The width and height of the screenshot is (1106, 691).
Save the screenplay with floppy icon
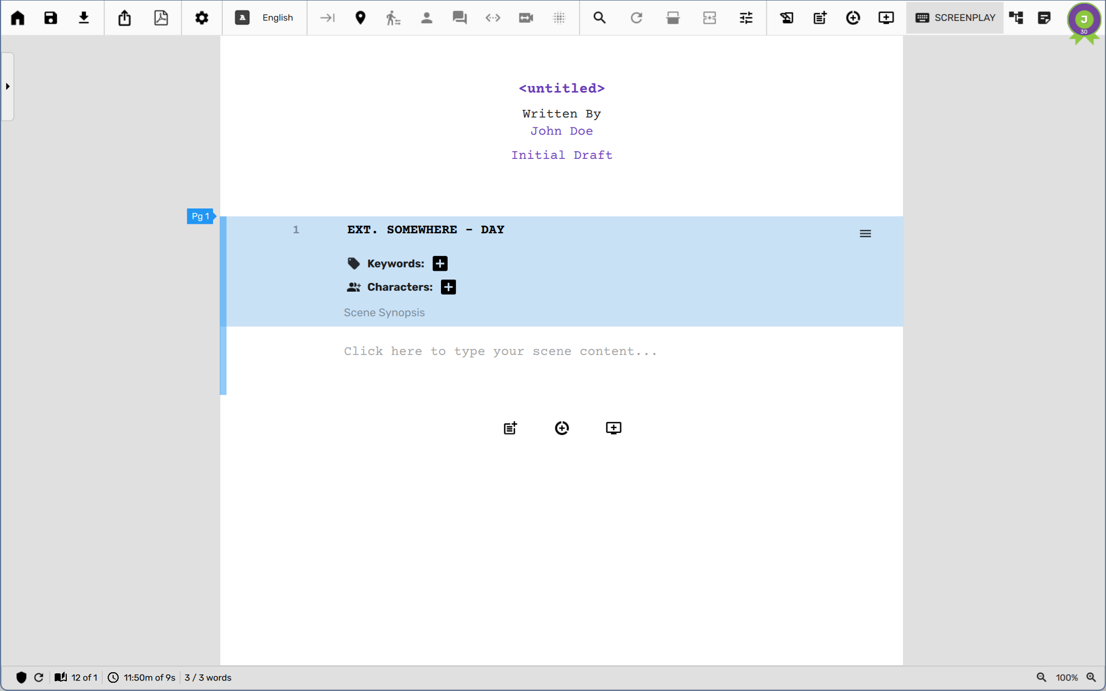click(x=51, y=18)
